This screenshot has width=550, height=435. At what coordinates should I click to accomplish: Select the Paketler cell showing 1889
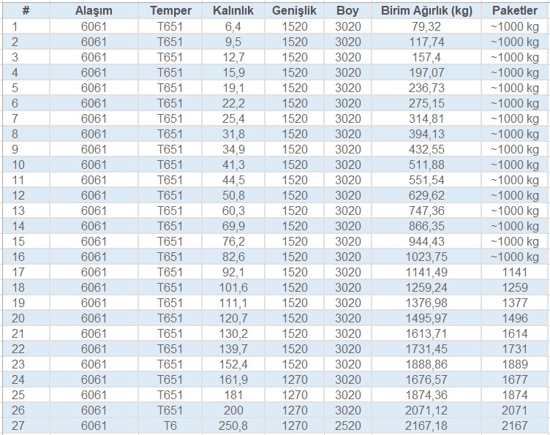tap(515, 364)
